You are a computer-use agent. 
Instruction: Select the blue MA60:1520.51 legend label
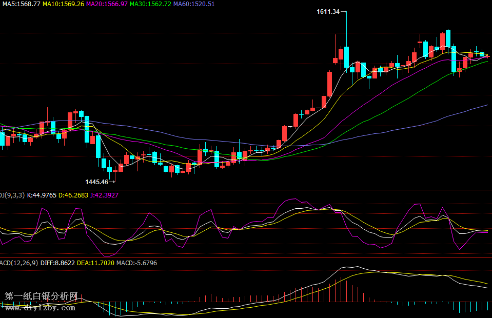click(194, 4)
